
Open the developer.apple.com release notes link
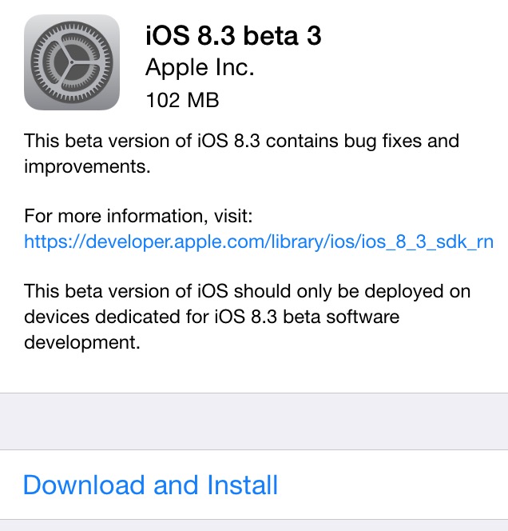coord(258,241)
